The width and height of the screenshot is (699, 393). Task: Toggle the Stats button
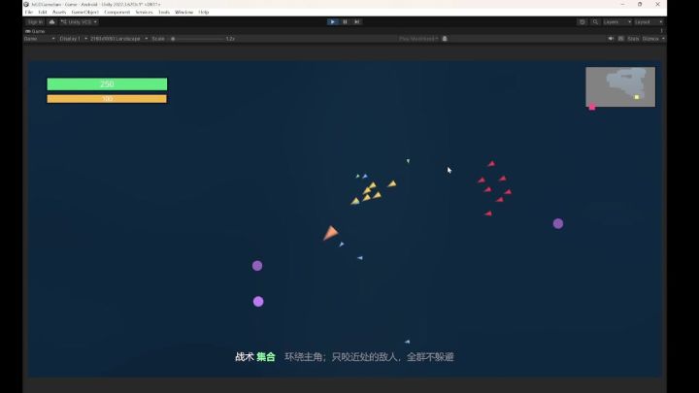(x=633, y=39)
